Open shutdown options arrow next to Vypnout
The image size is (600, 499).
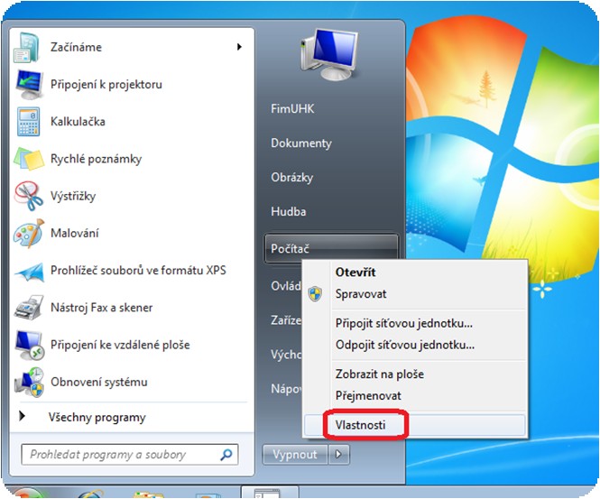tap(338, 455)
